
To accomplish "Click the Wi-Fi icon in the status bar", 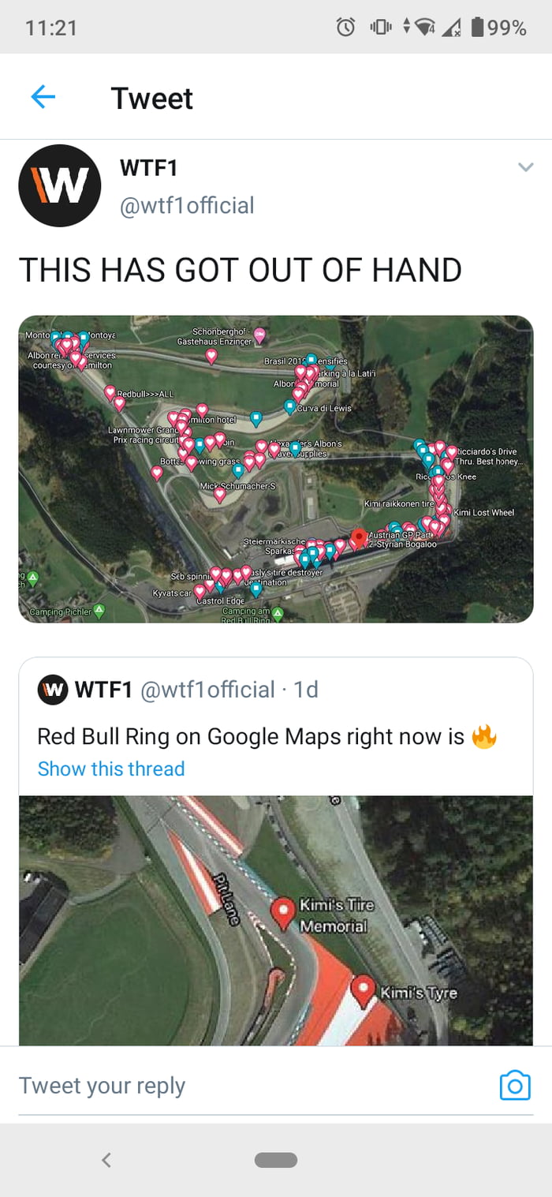I will (x=426, y=26).
